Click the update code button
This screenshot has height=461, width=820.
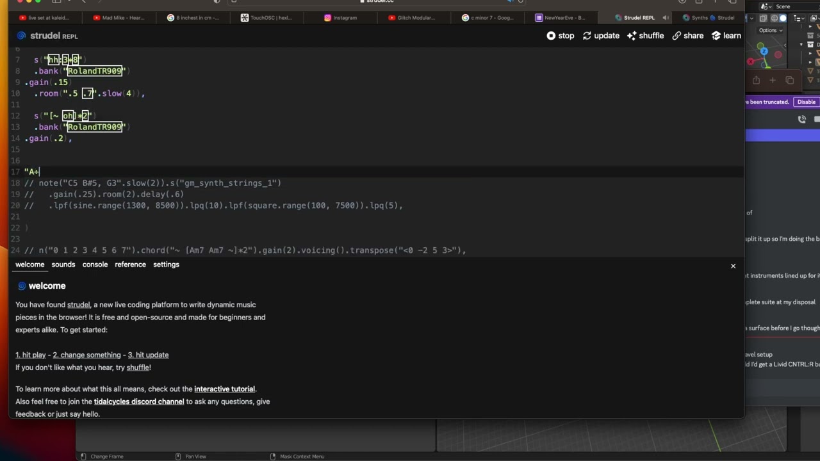click(601, 36)
